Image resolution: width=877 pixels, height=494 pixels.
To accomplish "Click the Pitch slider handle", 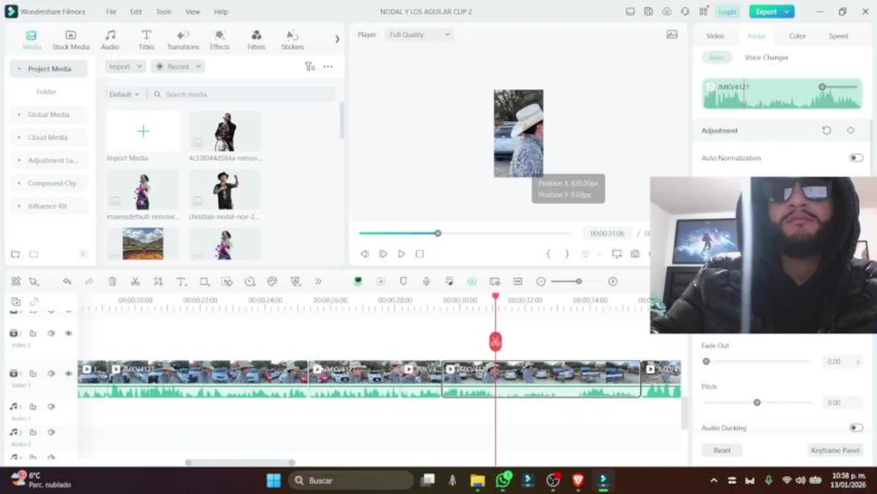I will click(x=757, y=403).
